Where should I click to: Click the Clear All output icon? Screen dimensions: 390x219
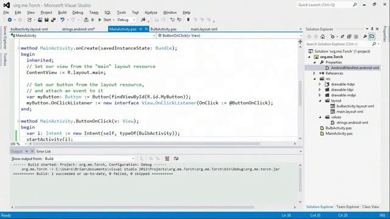pyautogui.click(x=167, y=158)
